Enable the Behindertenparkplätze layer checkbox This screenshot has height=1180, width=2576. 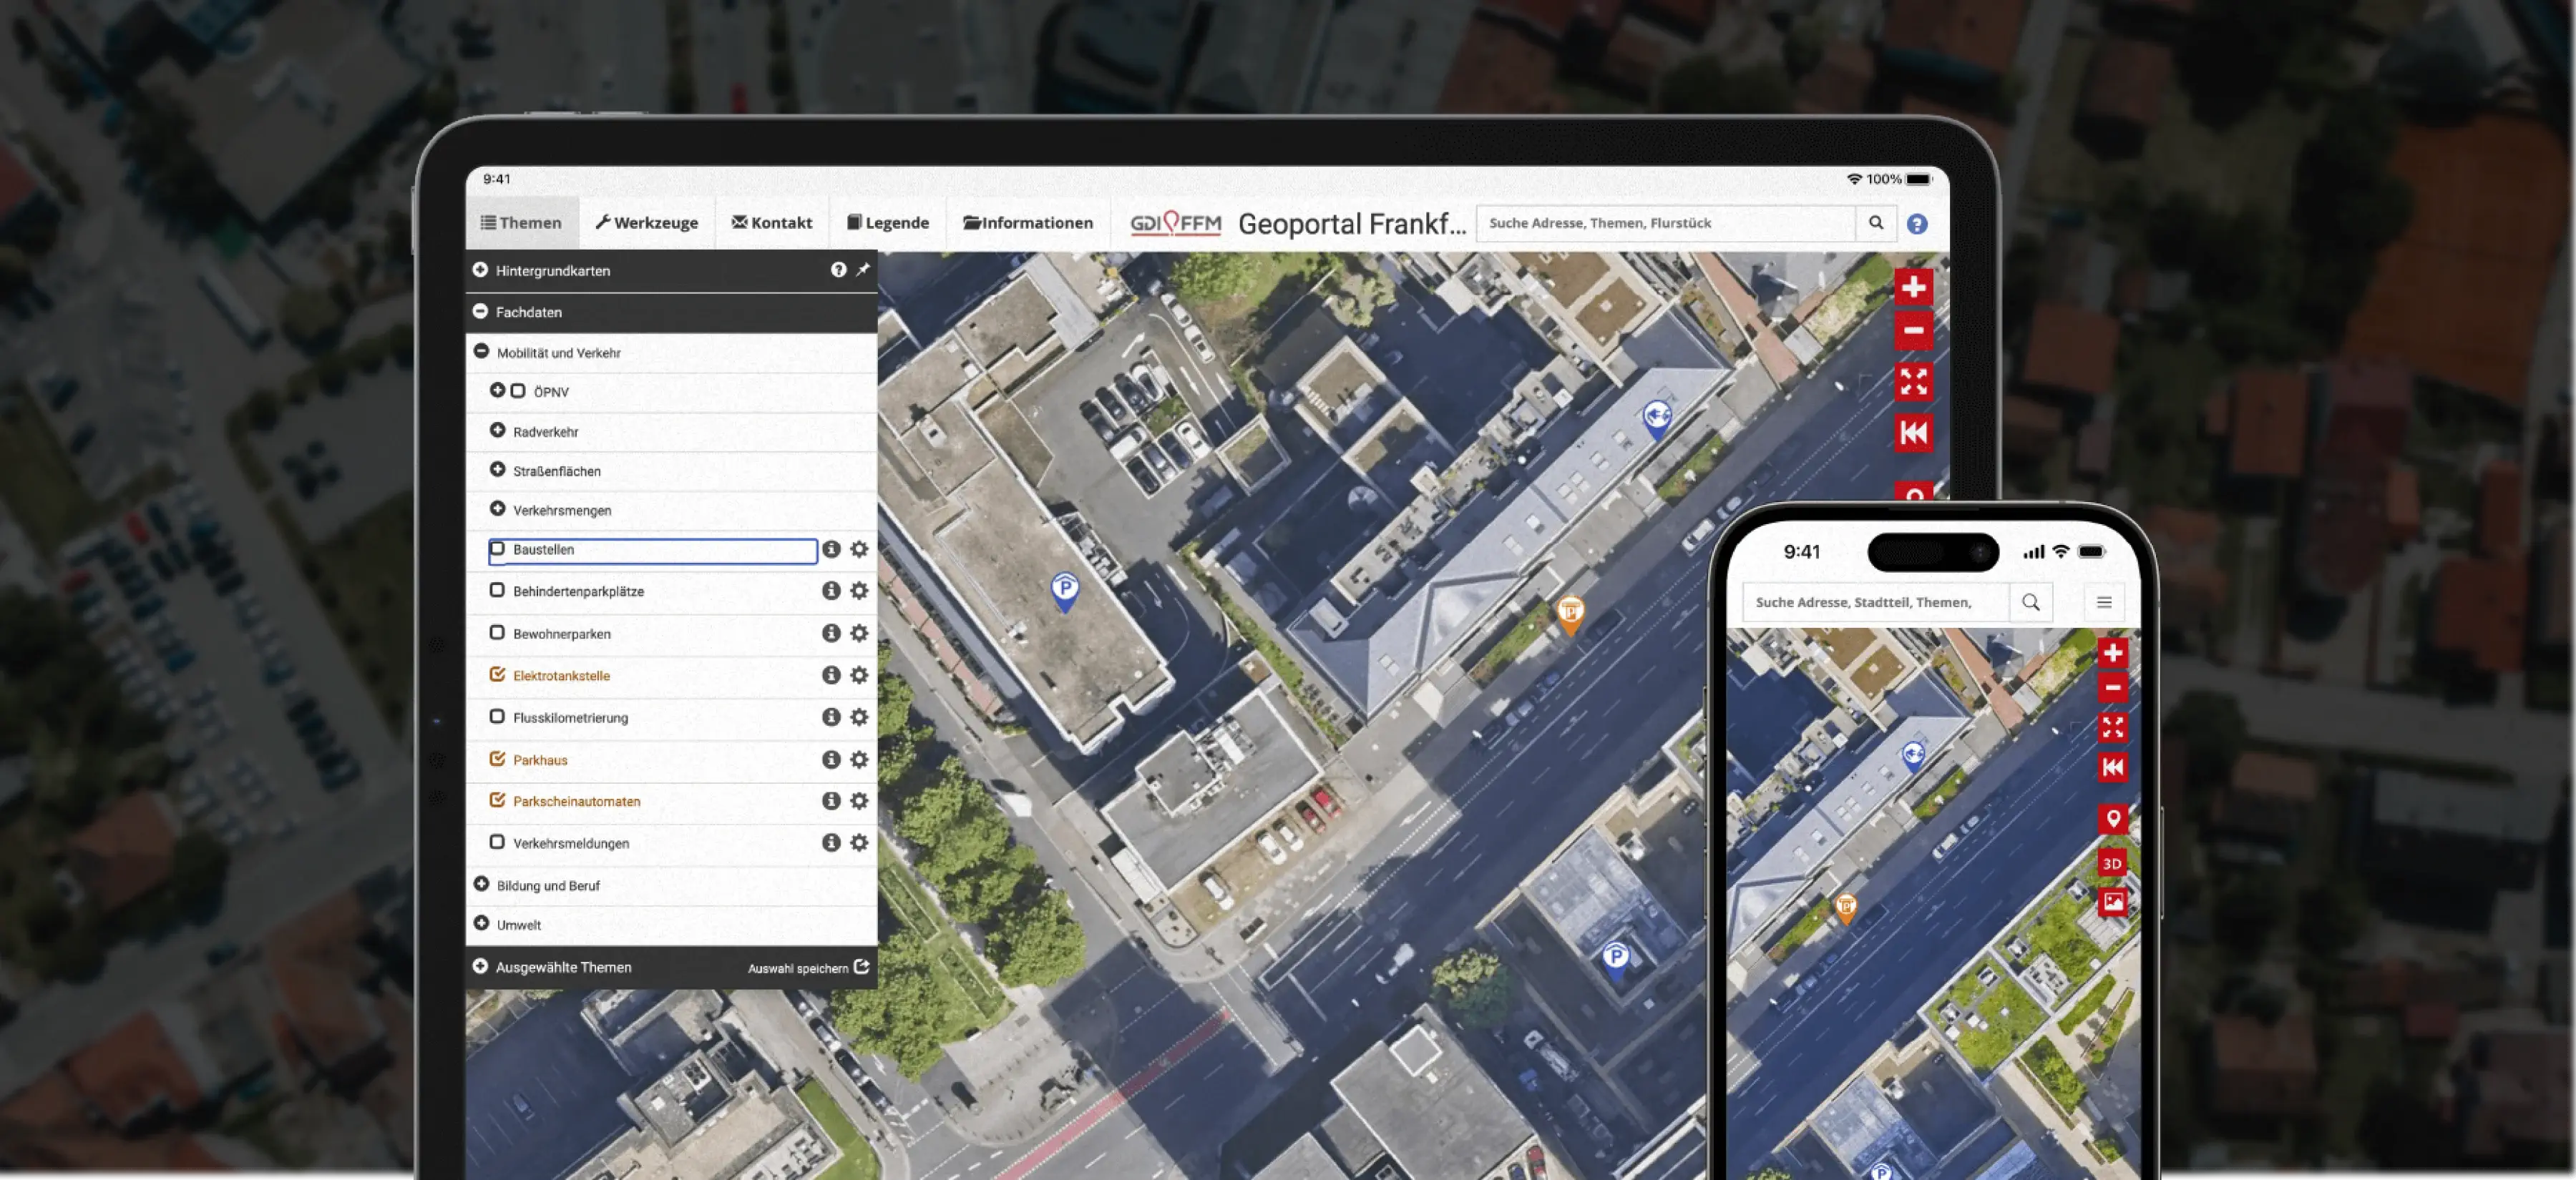click(x=497, y=591)
